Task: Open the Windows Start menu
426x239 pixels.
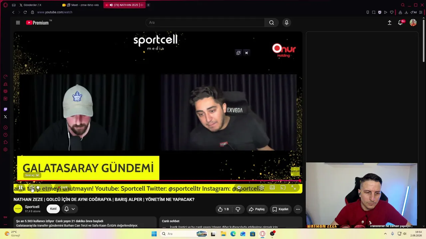Action: pyautogui.click(x=154, y=234)
